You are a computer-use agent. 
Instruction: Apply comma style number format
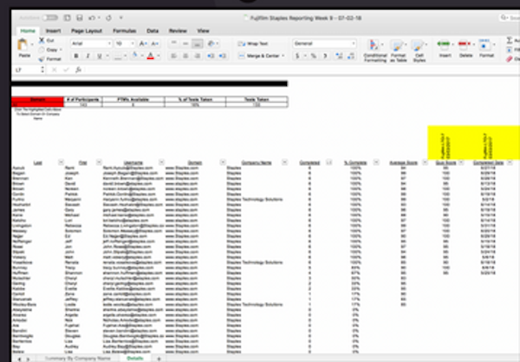(325, 56)
